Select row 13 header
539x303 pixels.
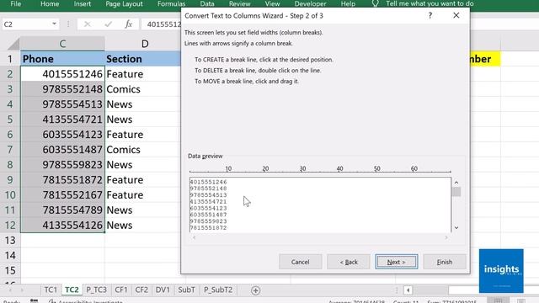pyautogui.click(x=10, y=240)
